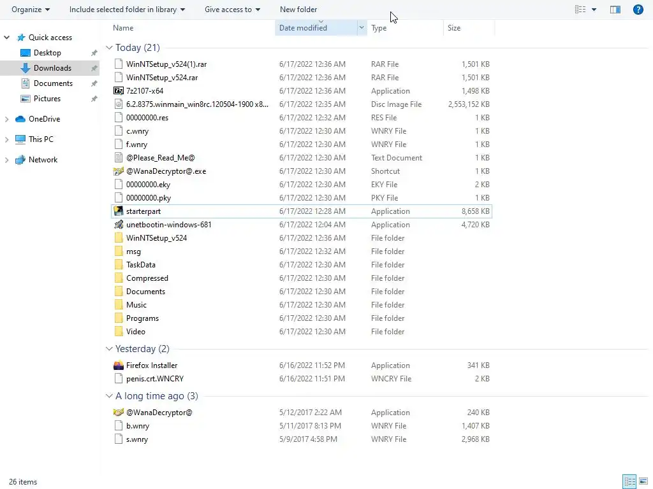The height and width of the screenshot is (489, 653).
Task: Collapse the A long time ago (3) group
Action: pos(109,396)
